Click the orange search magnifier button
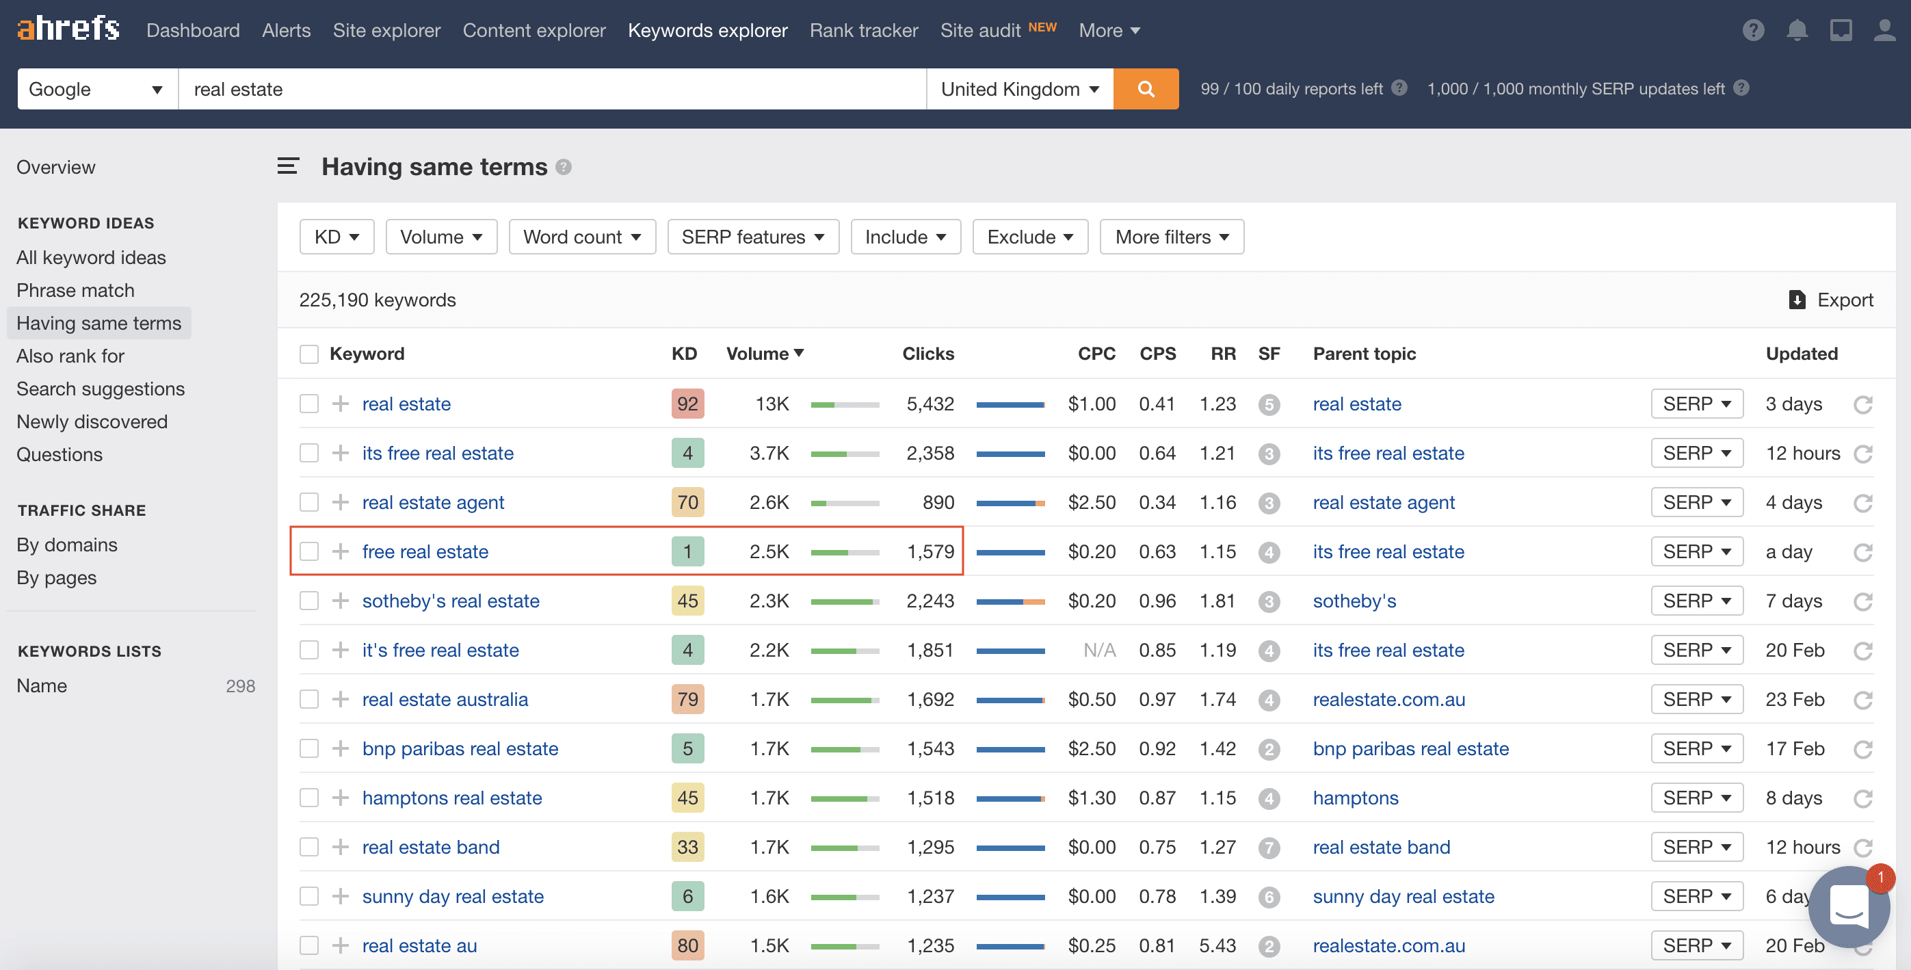1911x970 pixels. point(1146,89)
